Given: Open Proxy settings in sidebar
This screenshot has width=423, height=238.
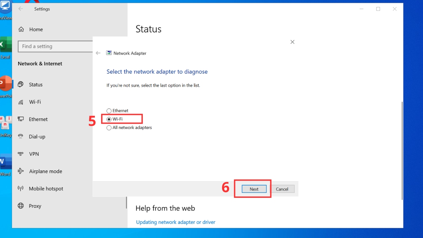Looking at the screenshot, I should click(35, 206).
